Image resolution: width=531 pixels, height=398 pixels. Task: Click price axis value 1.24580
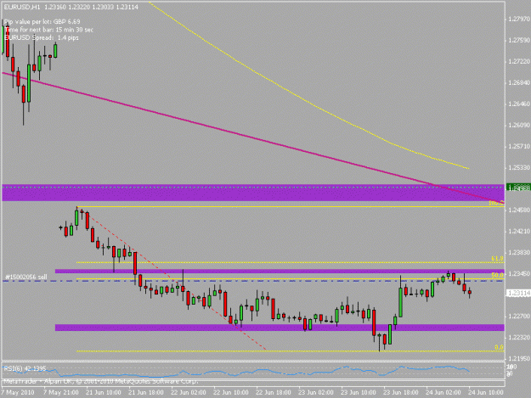click(519, 210)
